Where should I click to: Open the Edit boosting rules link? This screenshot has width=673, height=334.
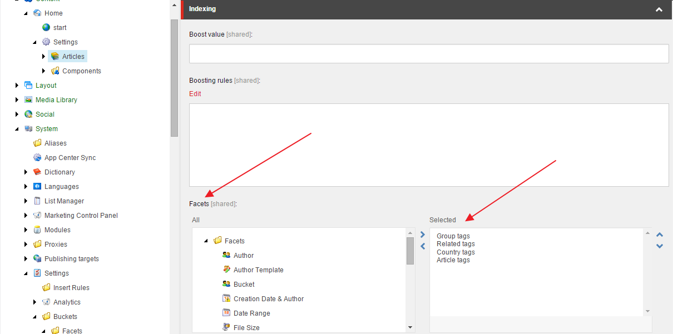195,94
